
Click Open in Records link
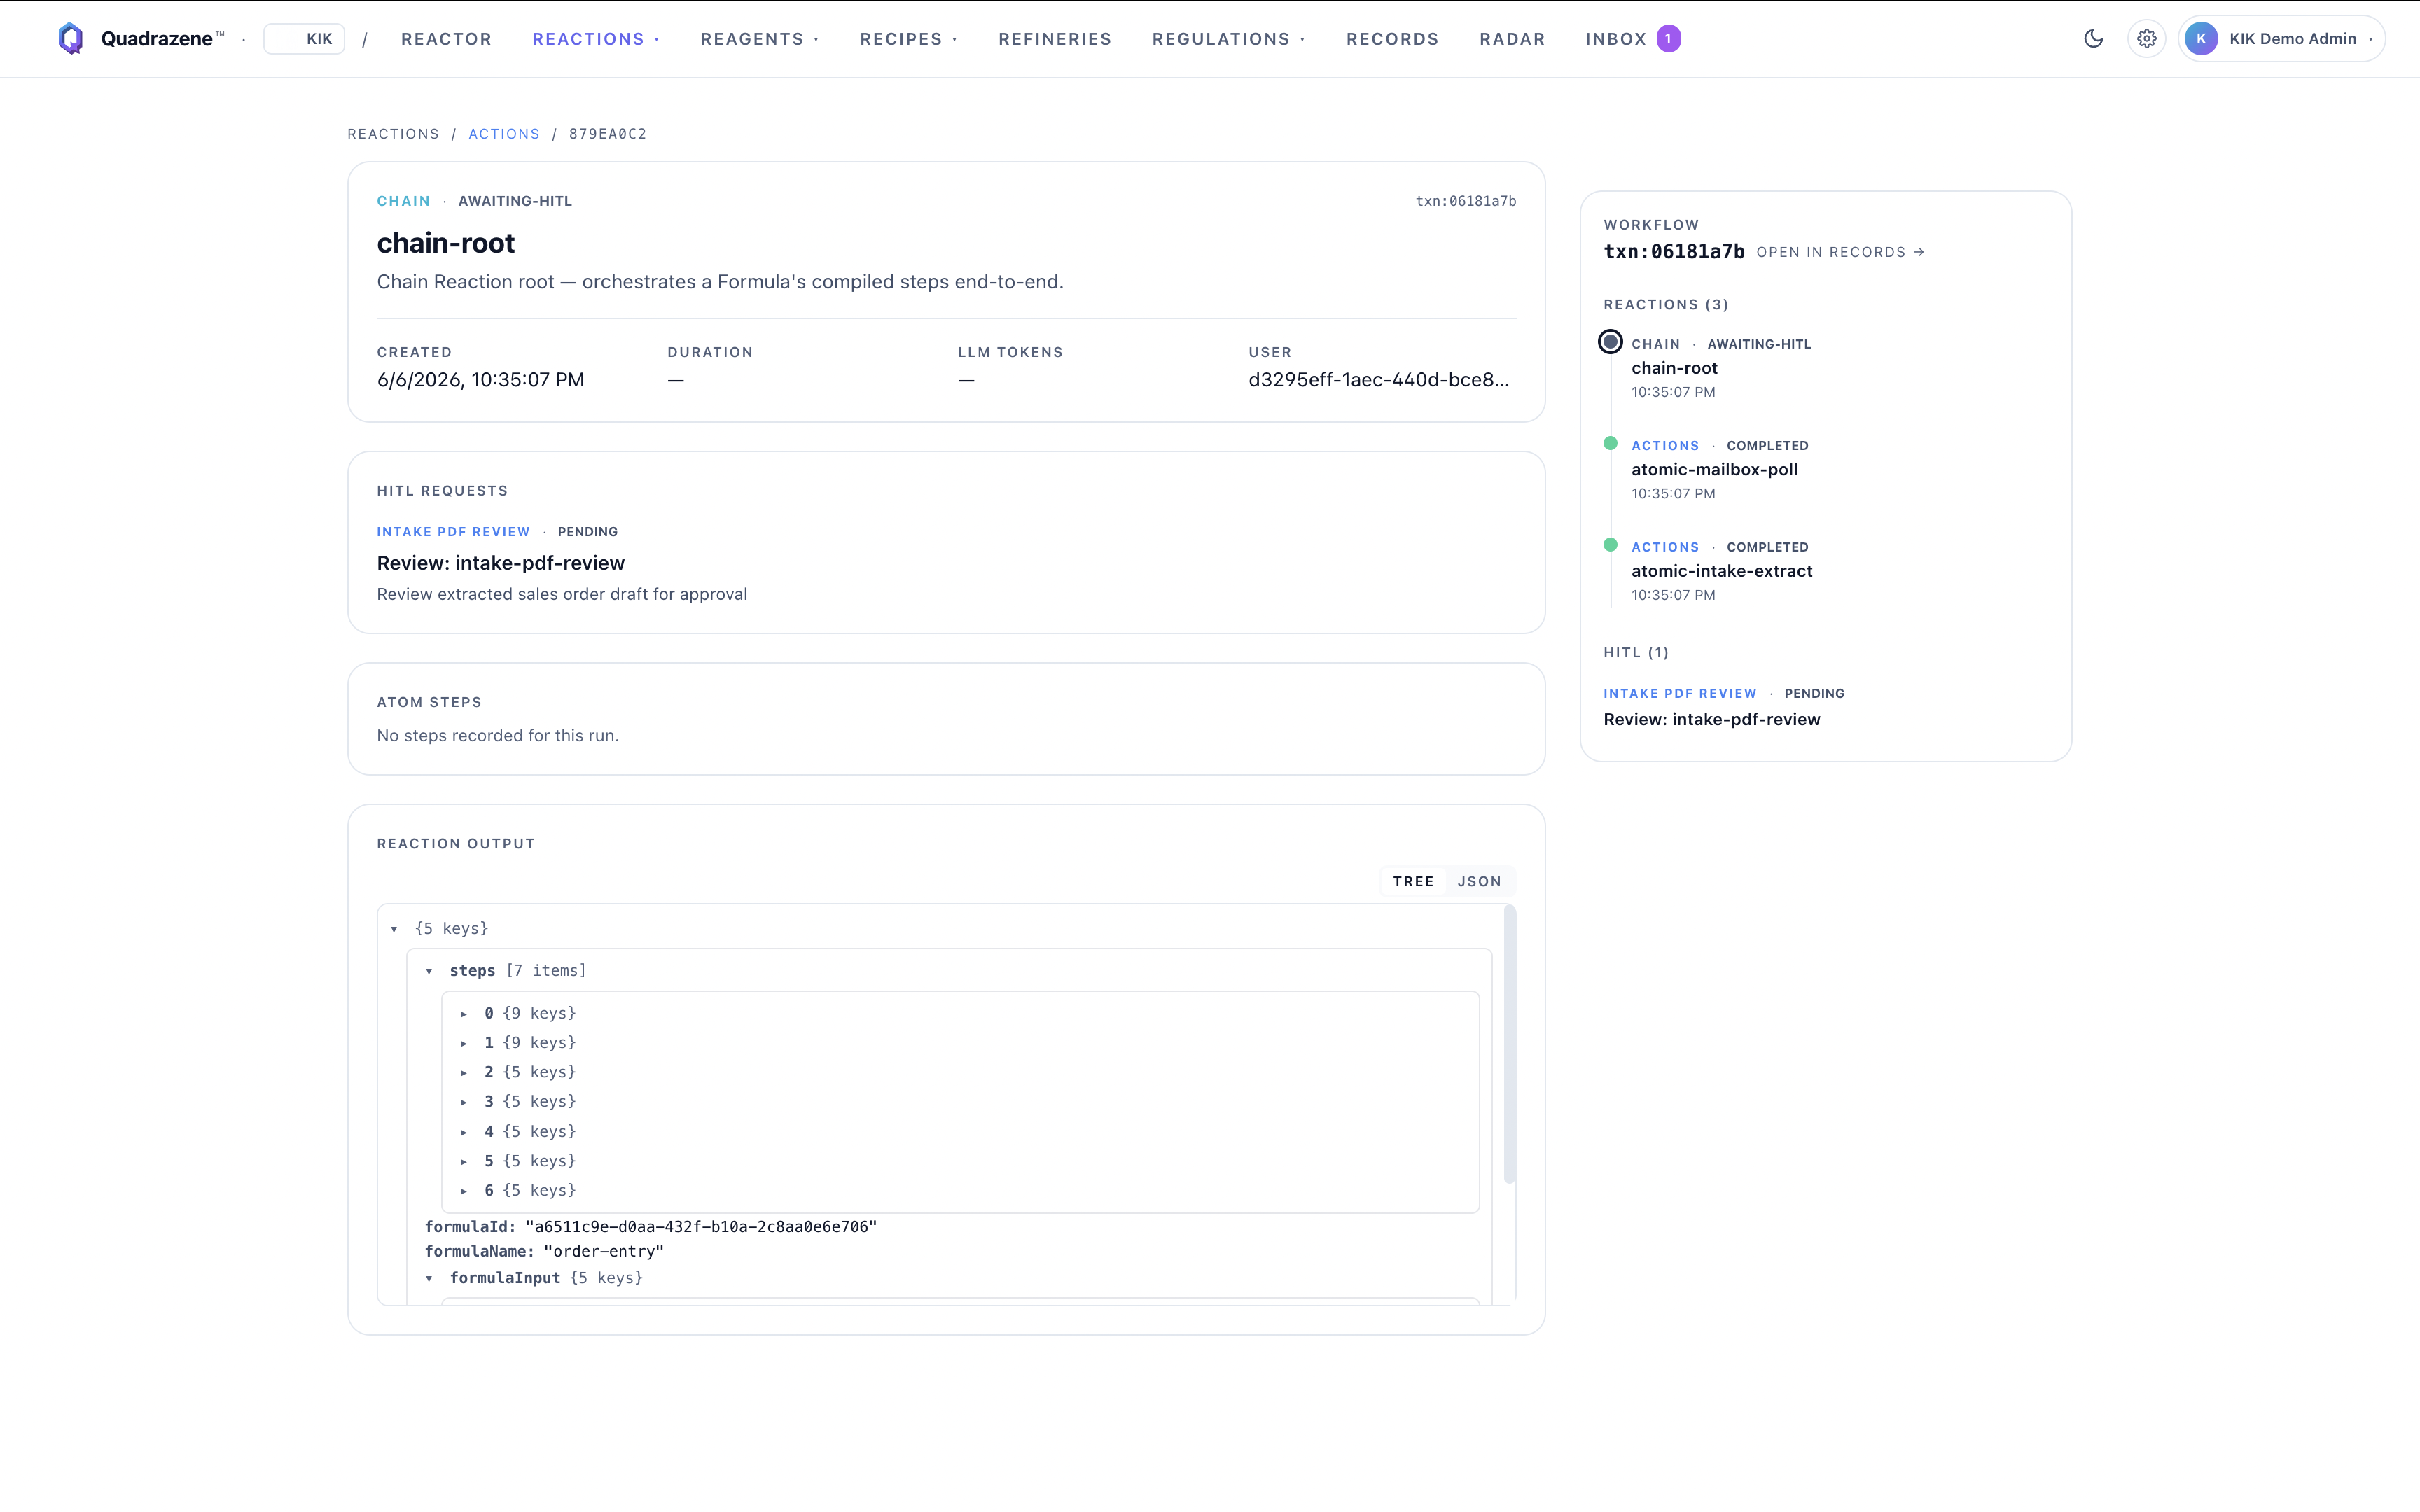(1840, 252)
